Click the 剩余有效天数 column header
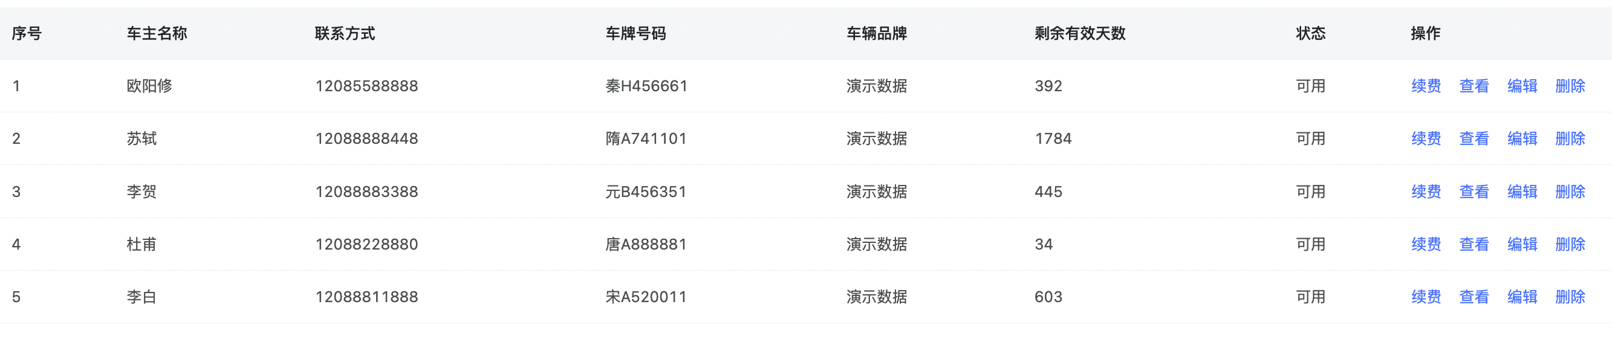The height and width of the screenshot is (342, 1612). pyautogui.click(x=1080, y=34)
